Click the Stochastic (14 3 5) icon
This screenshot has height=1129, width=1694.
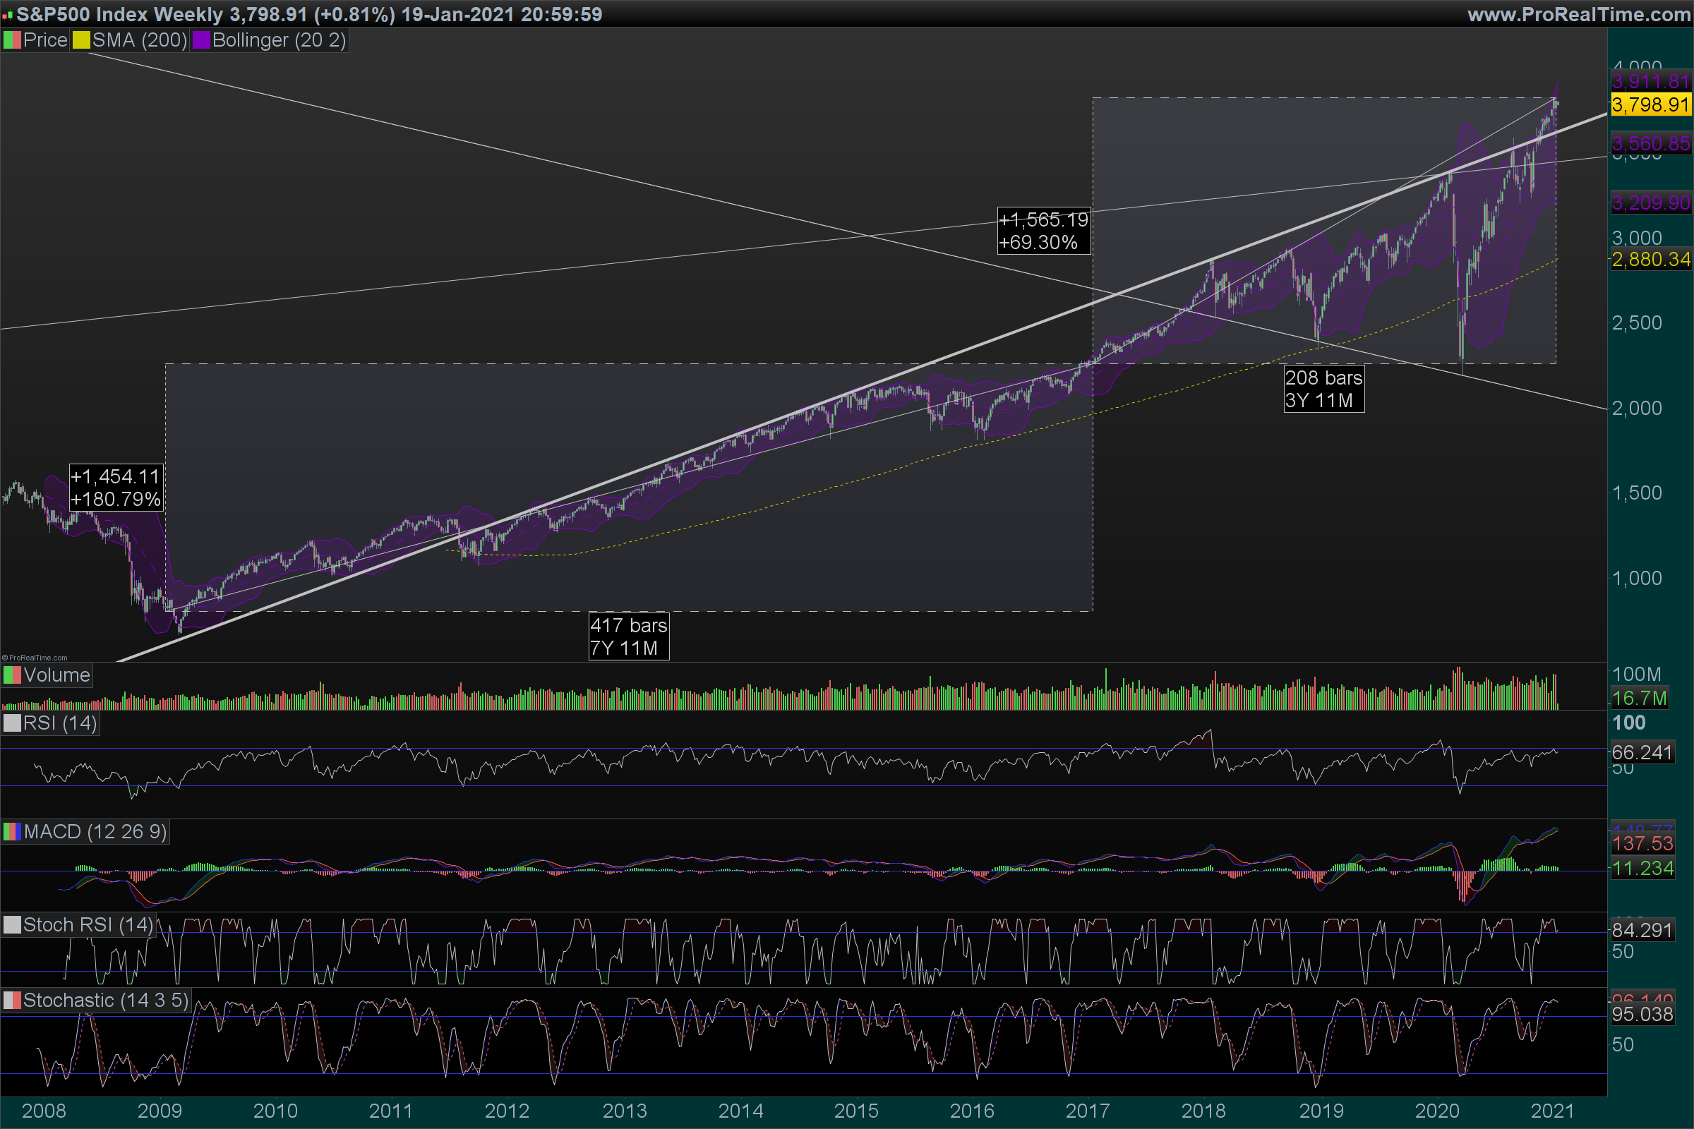12,1000
